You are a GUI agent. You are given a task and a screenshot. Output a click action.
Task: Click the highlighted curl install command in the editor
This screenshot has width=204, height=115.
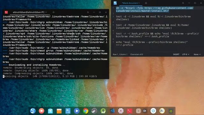pos(155,9)
